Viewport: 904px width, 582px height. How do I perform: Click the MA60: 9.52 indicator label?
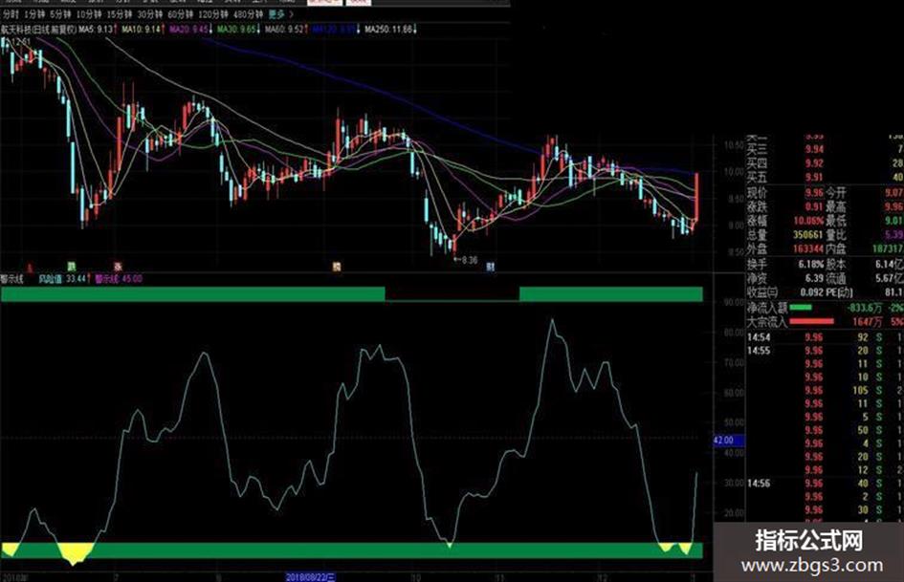point(287,29)
